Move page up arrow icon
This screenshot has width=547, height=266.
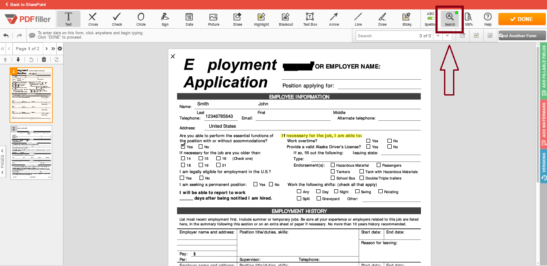[x=5, y=60]
